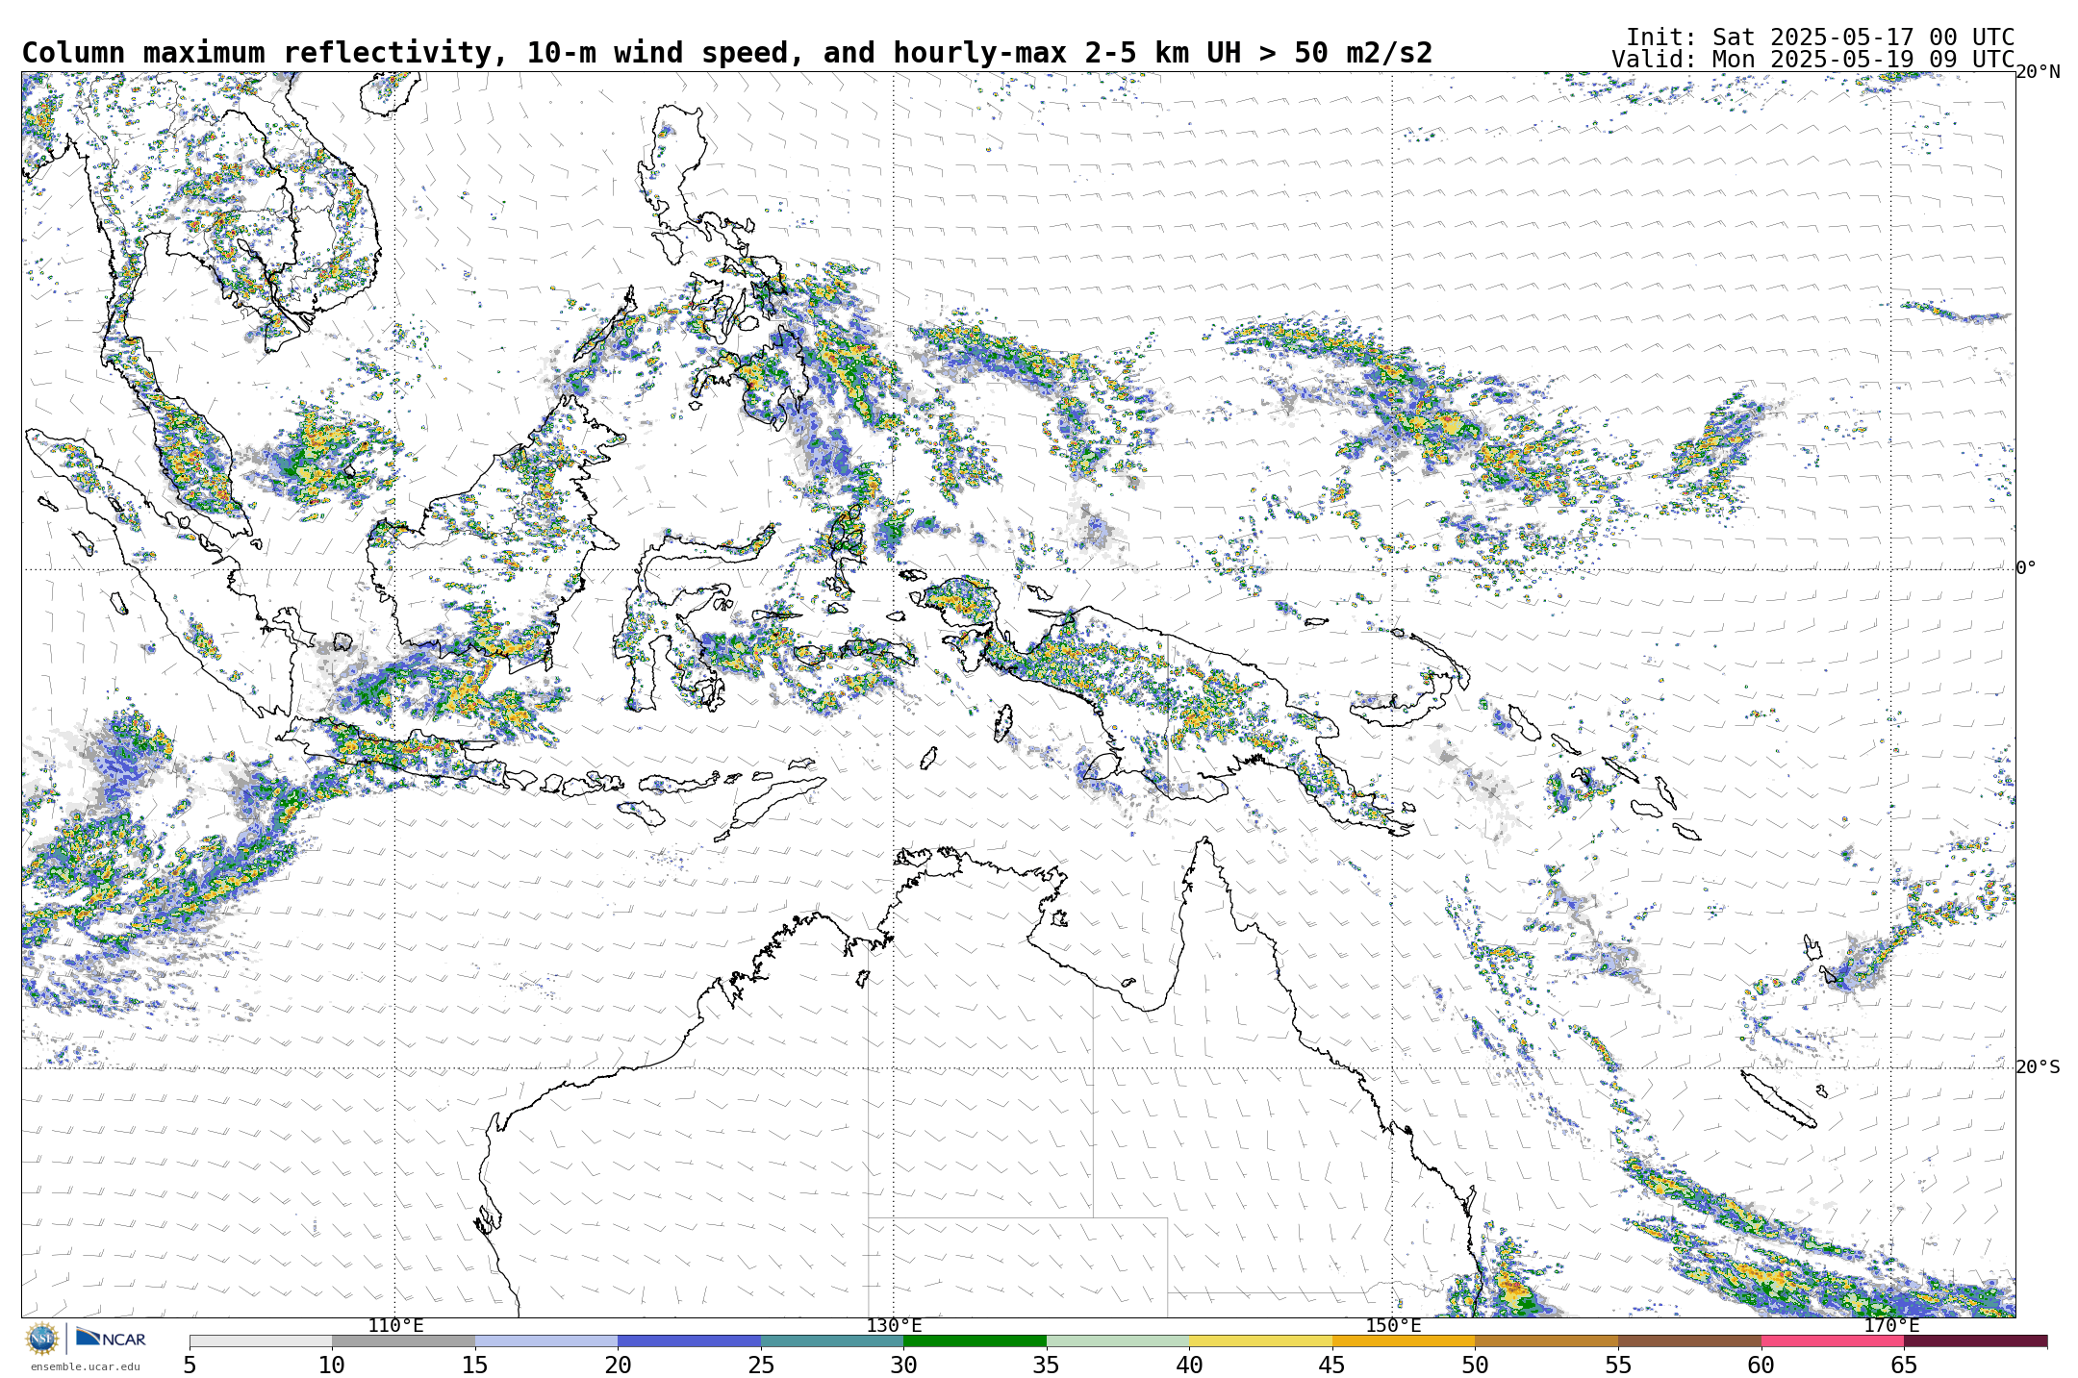Click the 10–15 dBZ gray swatch
Screen dimensions: 2078x1378
point(403,1340)
